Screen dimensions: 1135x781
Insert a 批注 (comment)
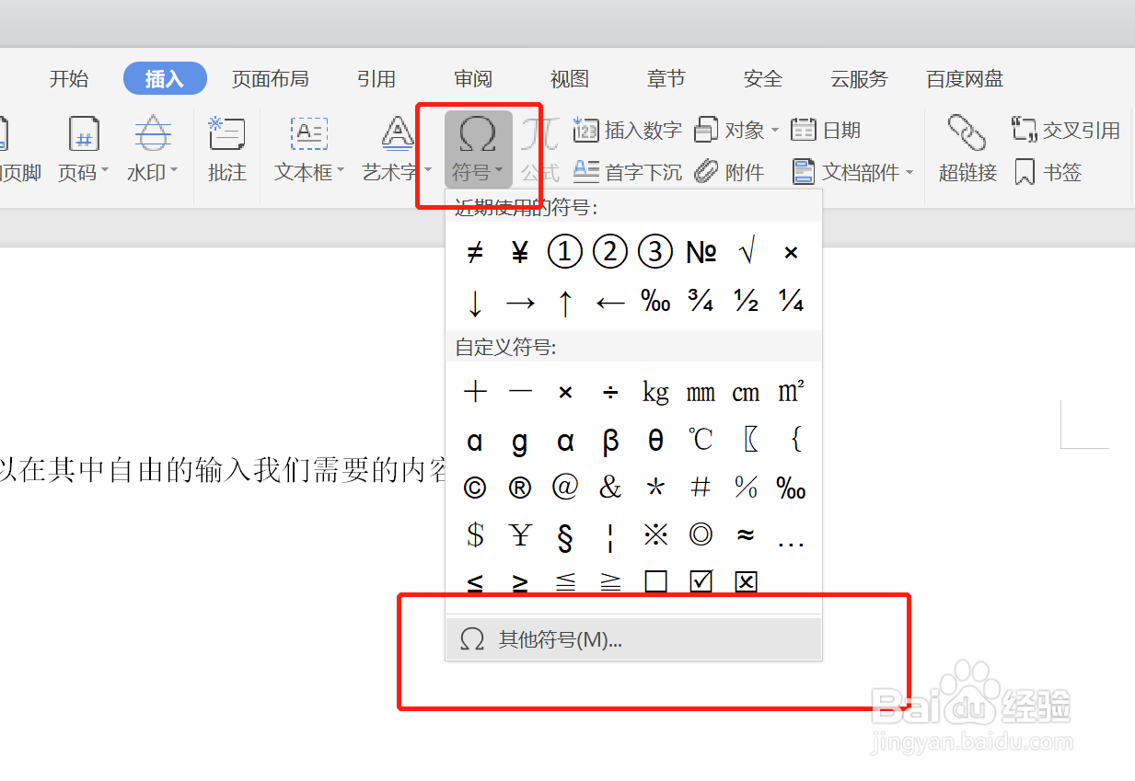(226, 147)
